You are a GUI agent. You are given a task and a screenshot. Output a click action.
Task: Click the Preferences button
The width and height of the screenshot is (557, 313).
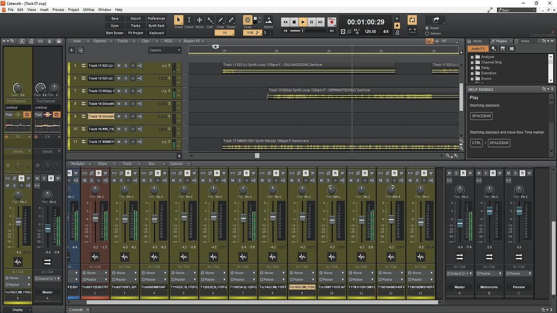coord(156,19)
